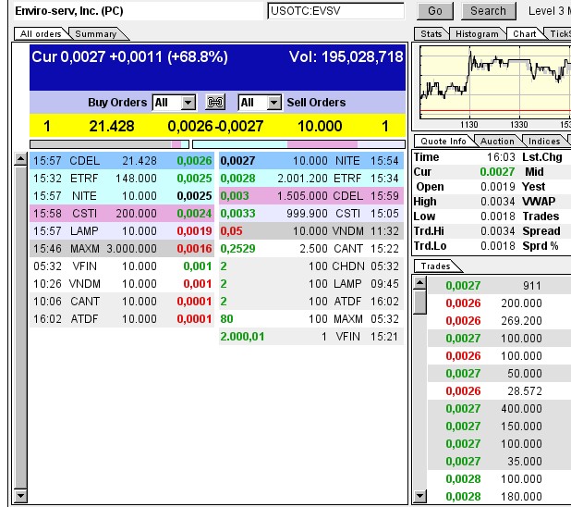Viewport: 571px width, 507px height.
Task: Click the Trades list scroll up arrow
Action: 419,283
